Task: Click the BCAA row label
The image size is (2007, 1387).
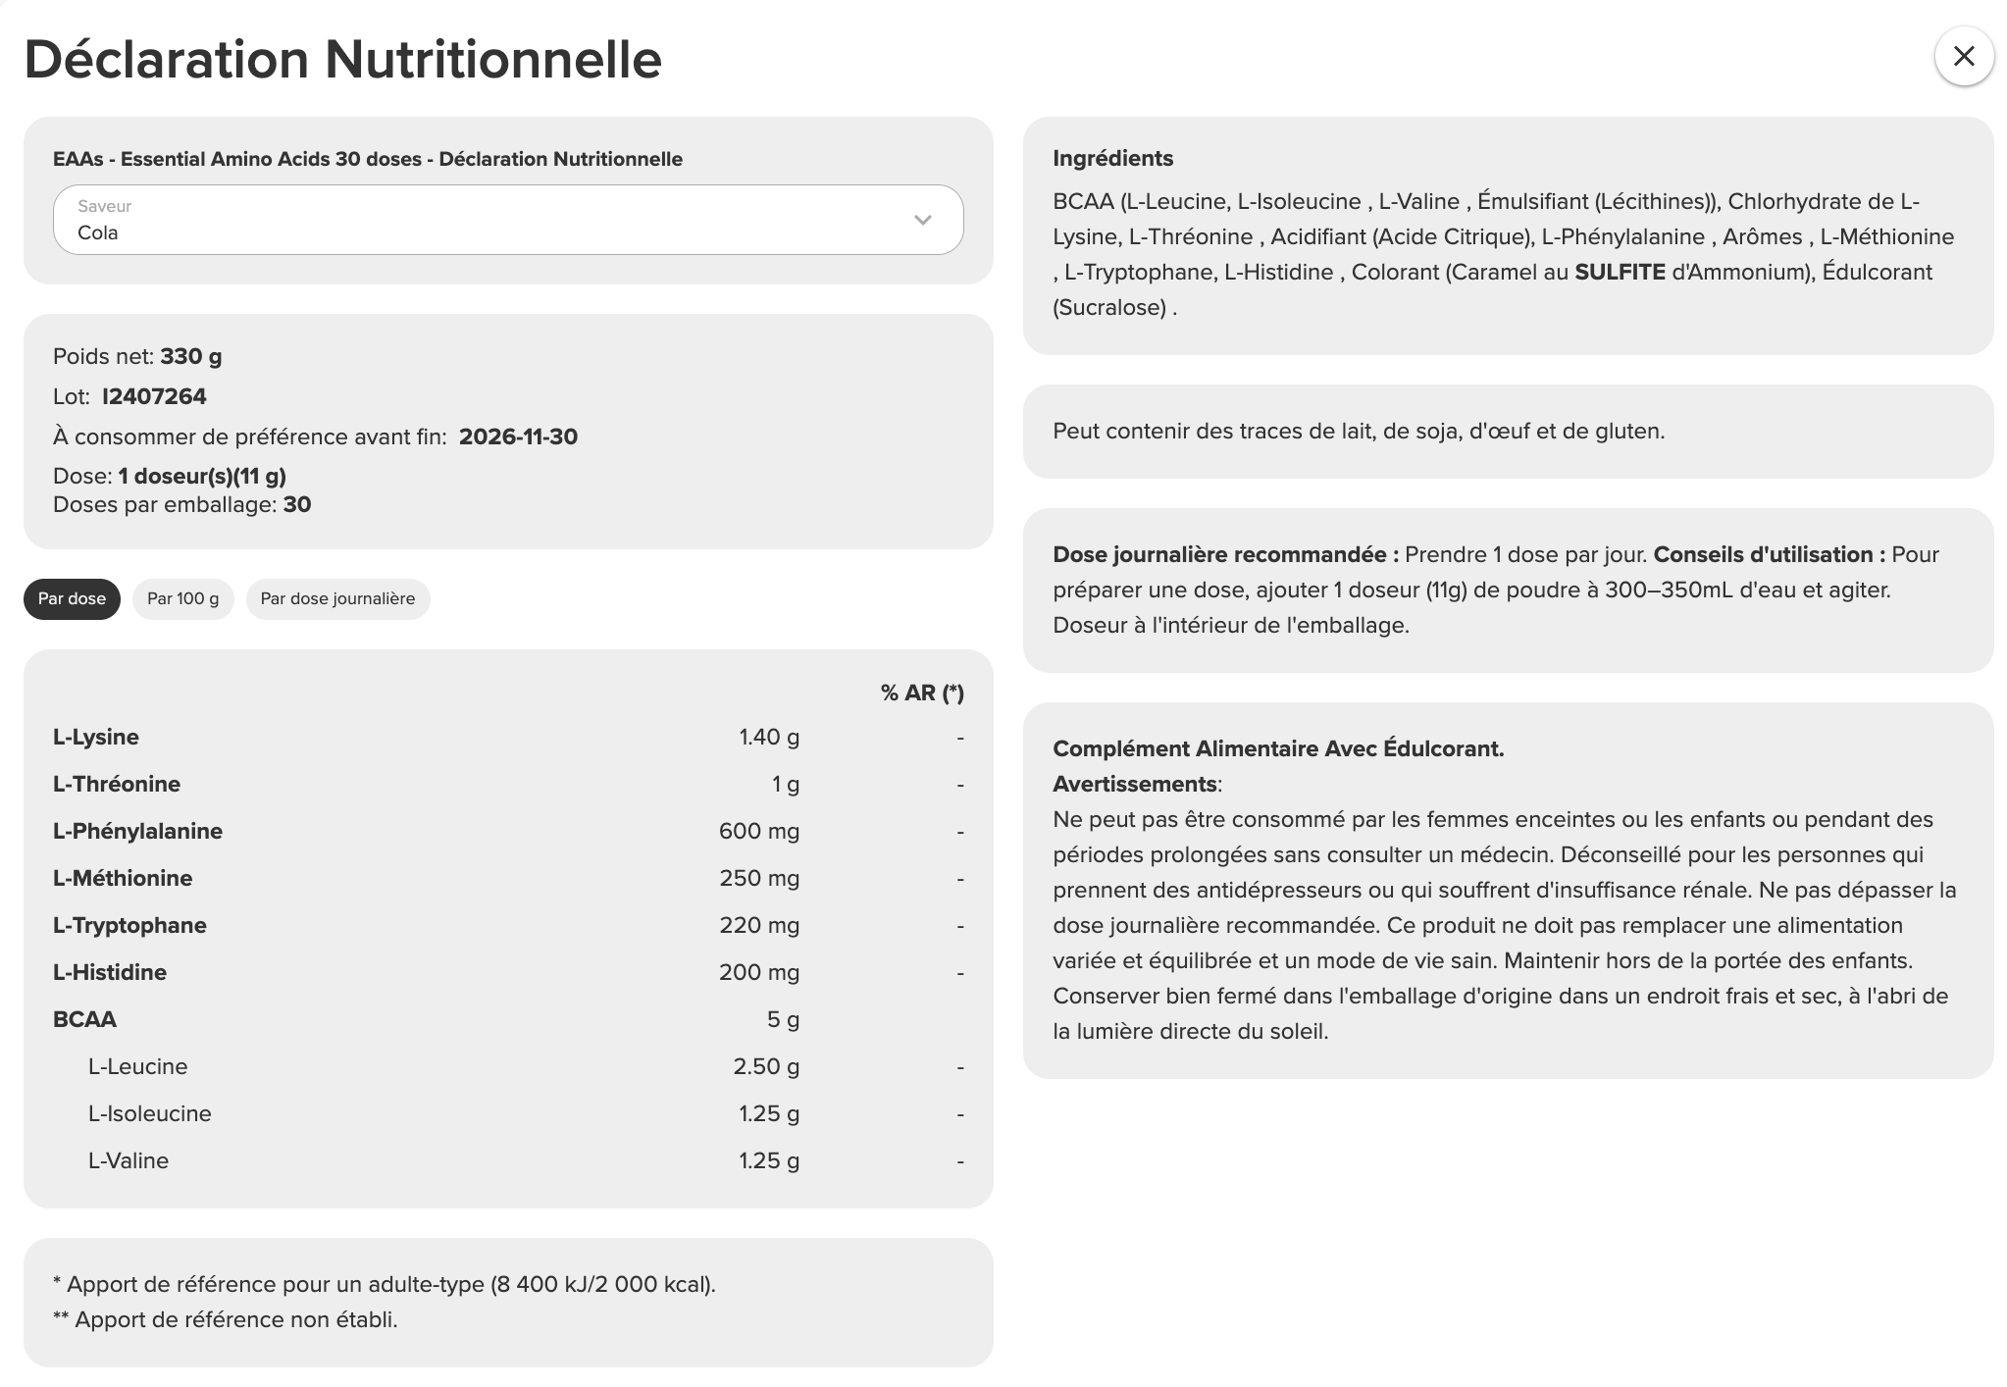Action: coord(84,1020)
